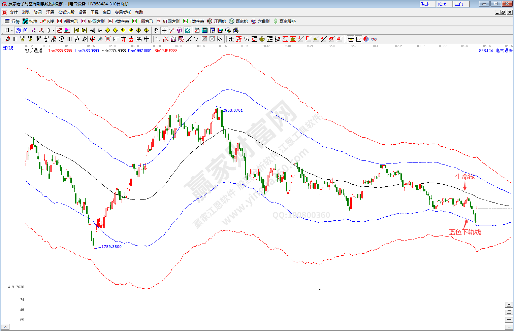Toggle the three-line pane layout button
514x331 pixels.
[x=509, y=305]
